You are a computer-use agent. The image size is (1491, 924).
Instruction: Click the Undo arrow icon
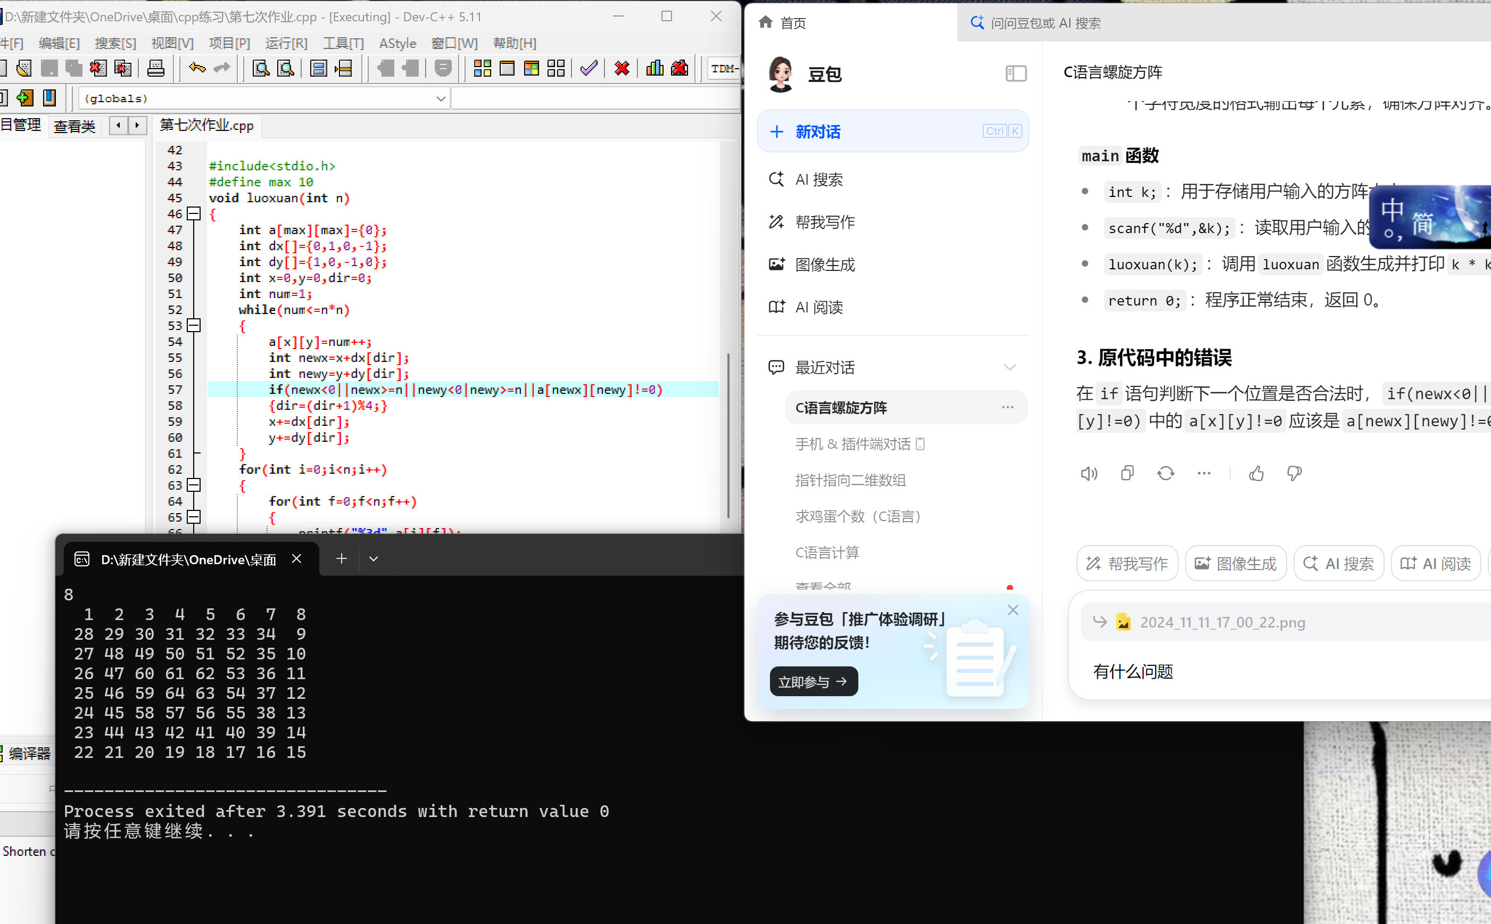[197, 68]
